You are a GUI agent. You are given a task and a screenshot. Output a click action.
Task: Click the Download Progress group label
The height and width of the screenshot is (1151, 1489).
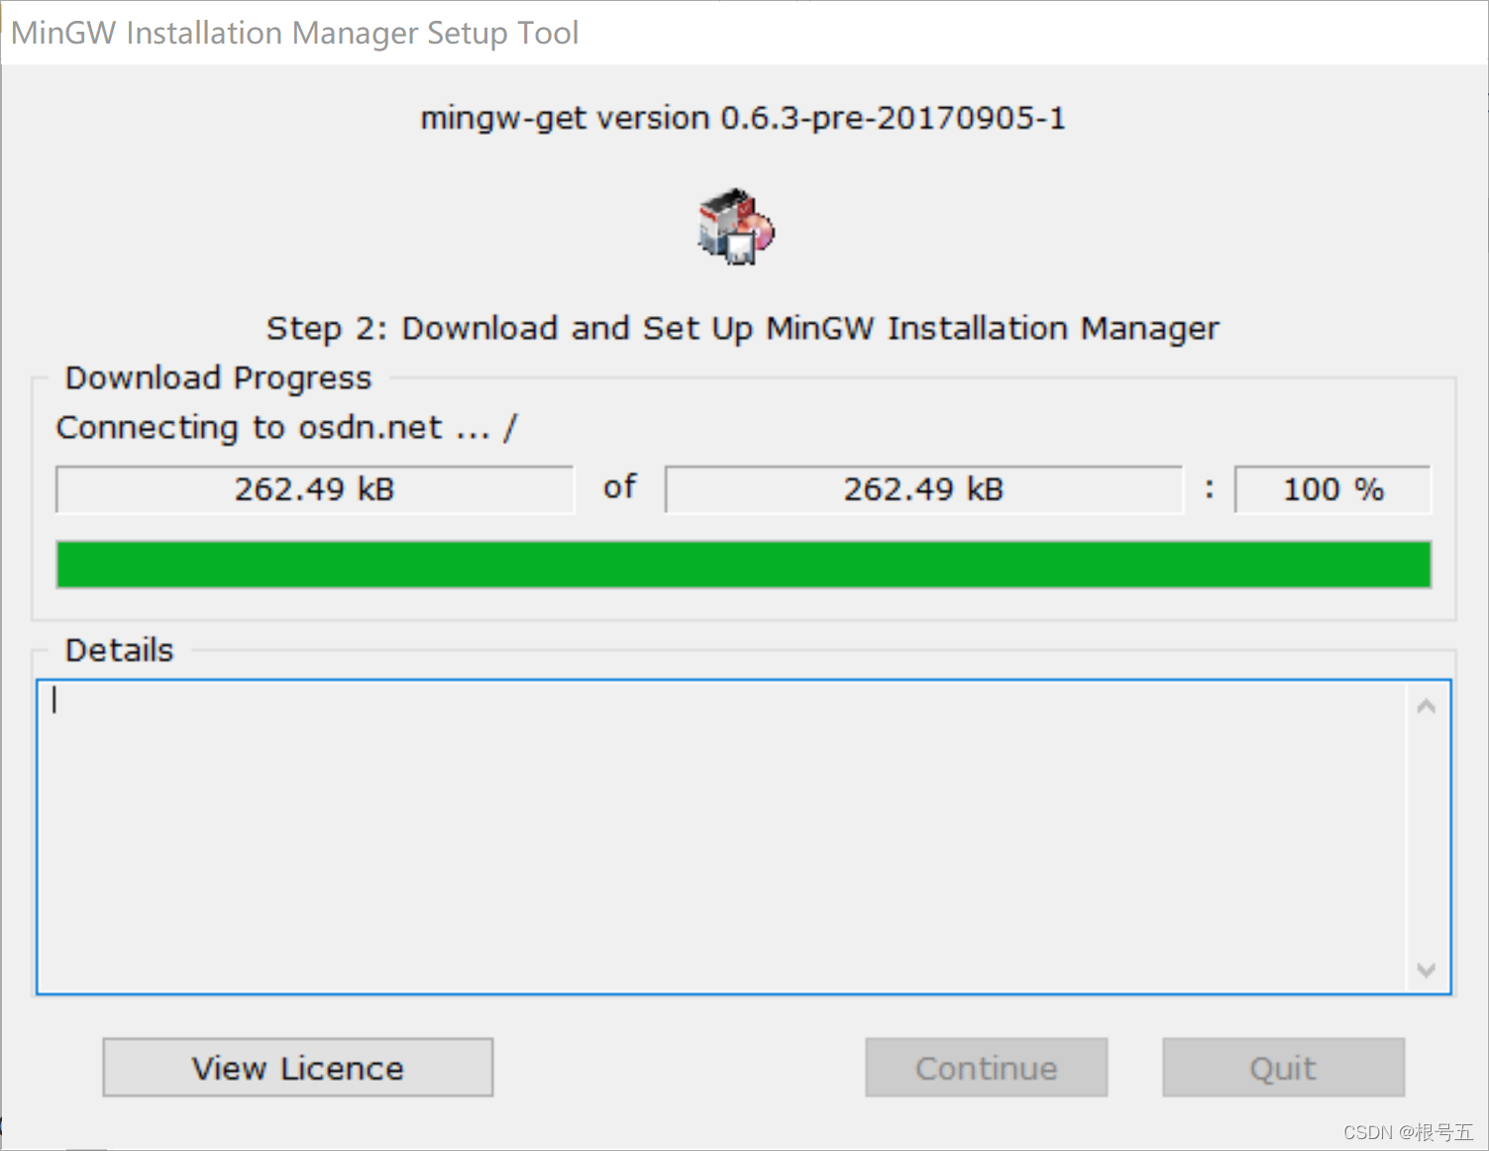(x=218, y=378)
